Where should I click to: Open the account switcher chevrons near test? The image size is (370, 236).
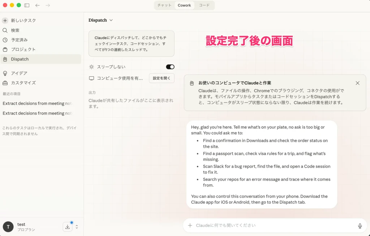pos(76,227)
